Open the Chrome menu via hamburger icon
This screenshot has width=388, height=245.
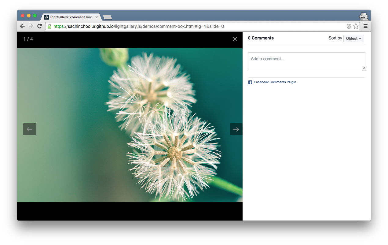coord(365,26)
